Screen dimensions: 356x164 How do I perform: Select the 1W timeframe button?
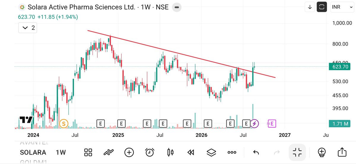click(x=61, y=152)
